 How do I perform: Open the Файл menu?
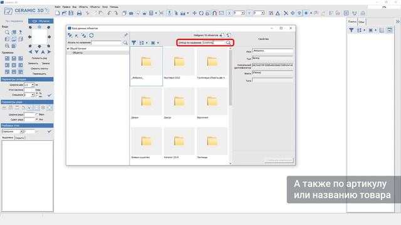click(x=58, y=7)
